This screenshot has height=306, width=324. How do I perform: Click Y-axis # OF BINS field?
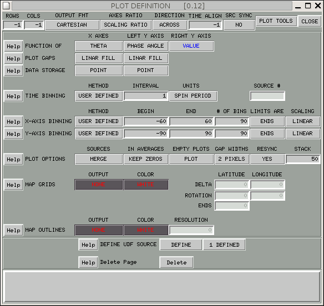click(x=232, y=134)
